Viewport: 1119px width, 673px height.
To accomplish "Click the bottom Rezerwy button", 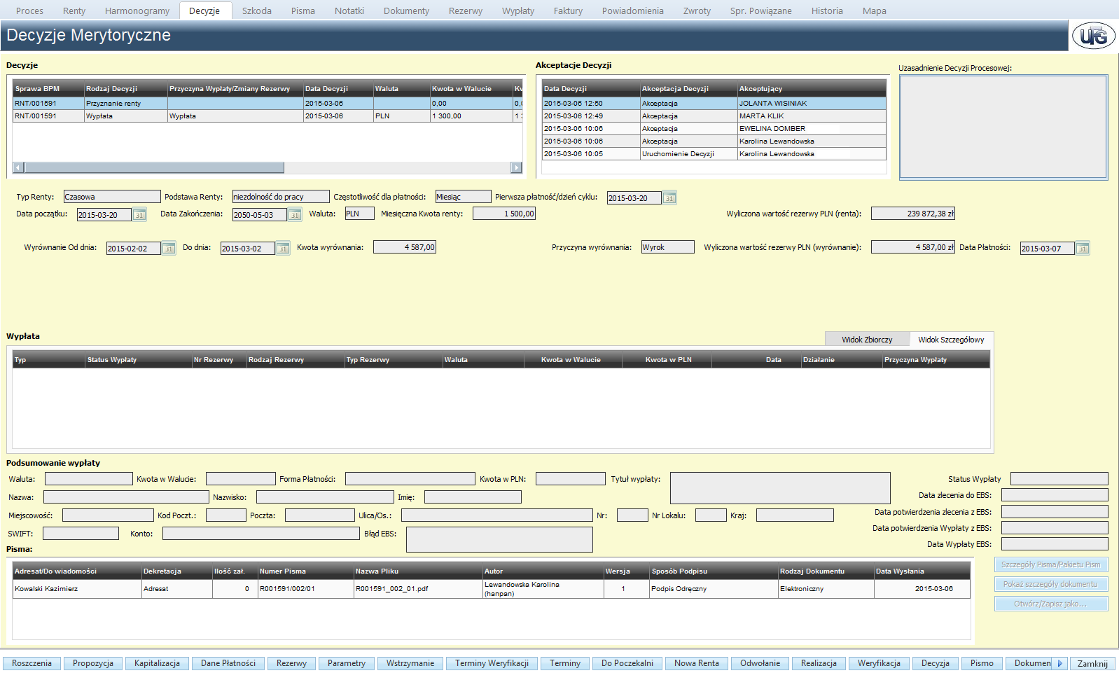I will click(291, 663).
